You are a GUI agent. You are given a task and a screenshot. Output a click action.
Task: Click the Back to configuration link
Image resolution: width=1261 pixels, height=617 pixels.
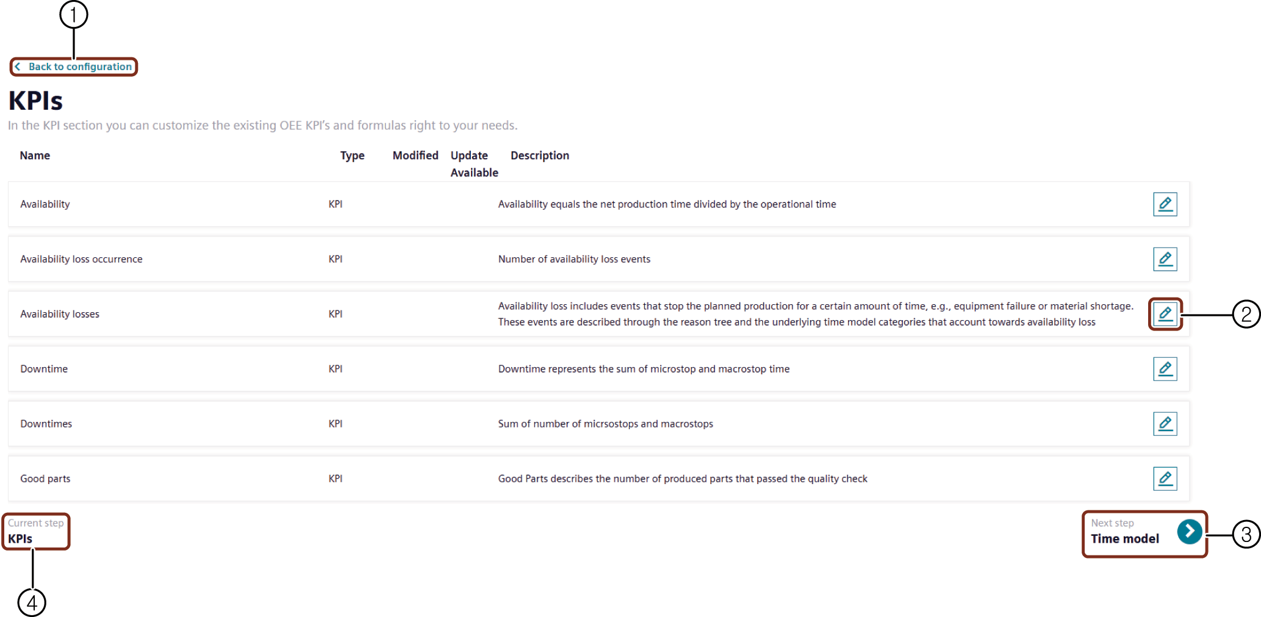[73, 66]
